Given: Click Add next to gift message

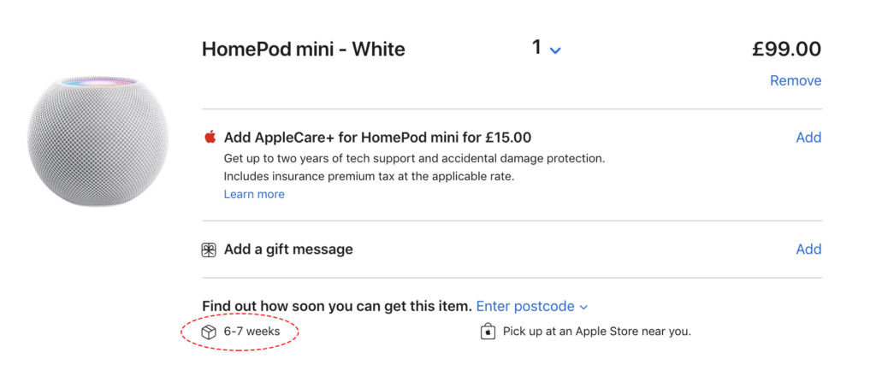Looking at the screenshot, I should [808, 250].
